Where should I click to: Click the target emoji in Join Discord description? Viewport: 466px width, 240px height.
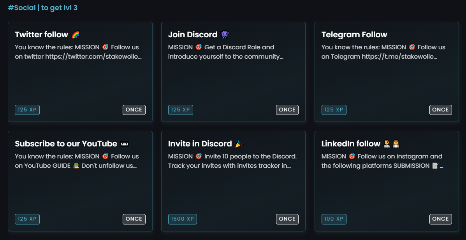[x=199, y=47]
